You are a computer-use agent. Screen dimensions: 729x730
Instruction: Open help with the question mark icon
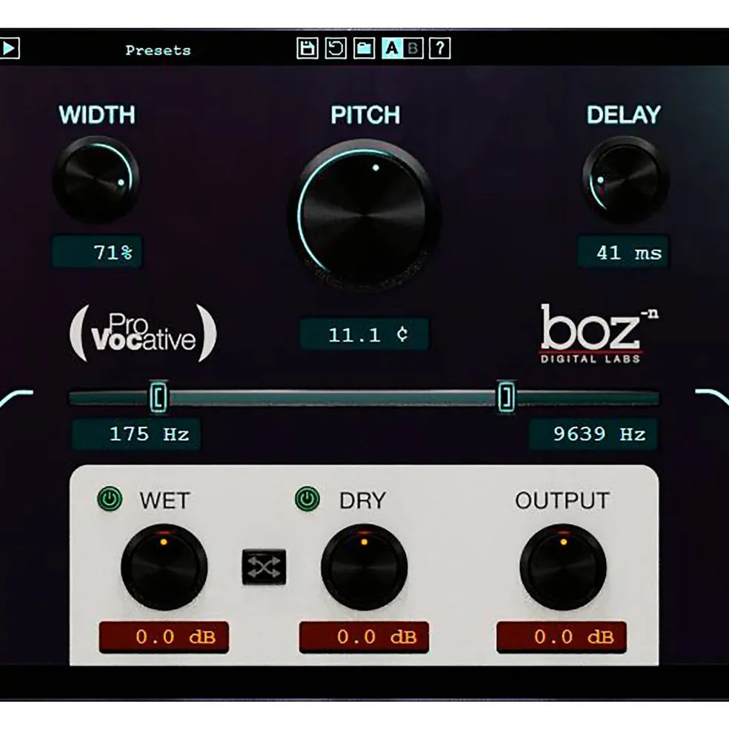coord(440,48)
